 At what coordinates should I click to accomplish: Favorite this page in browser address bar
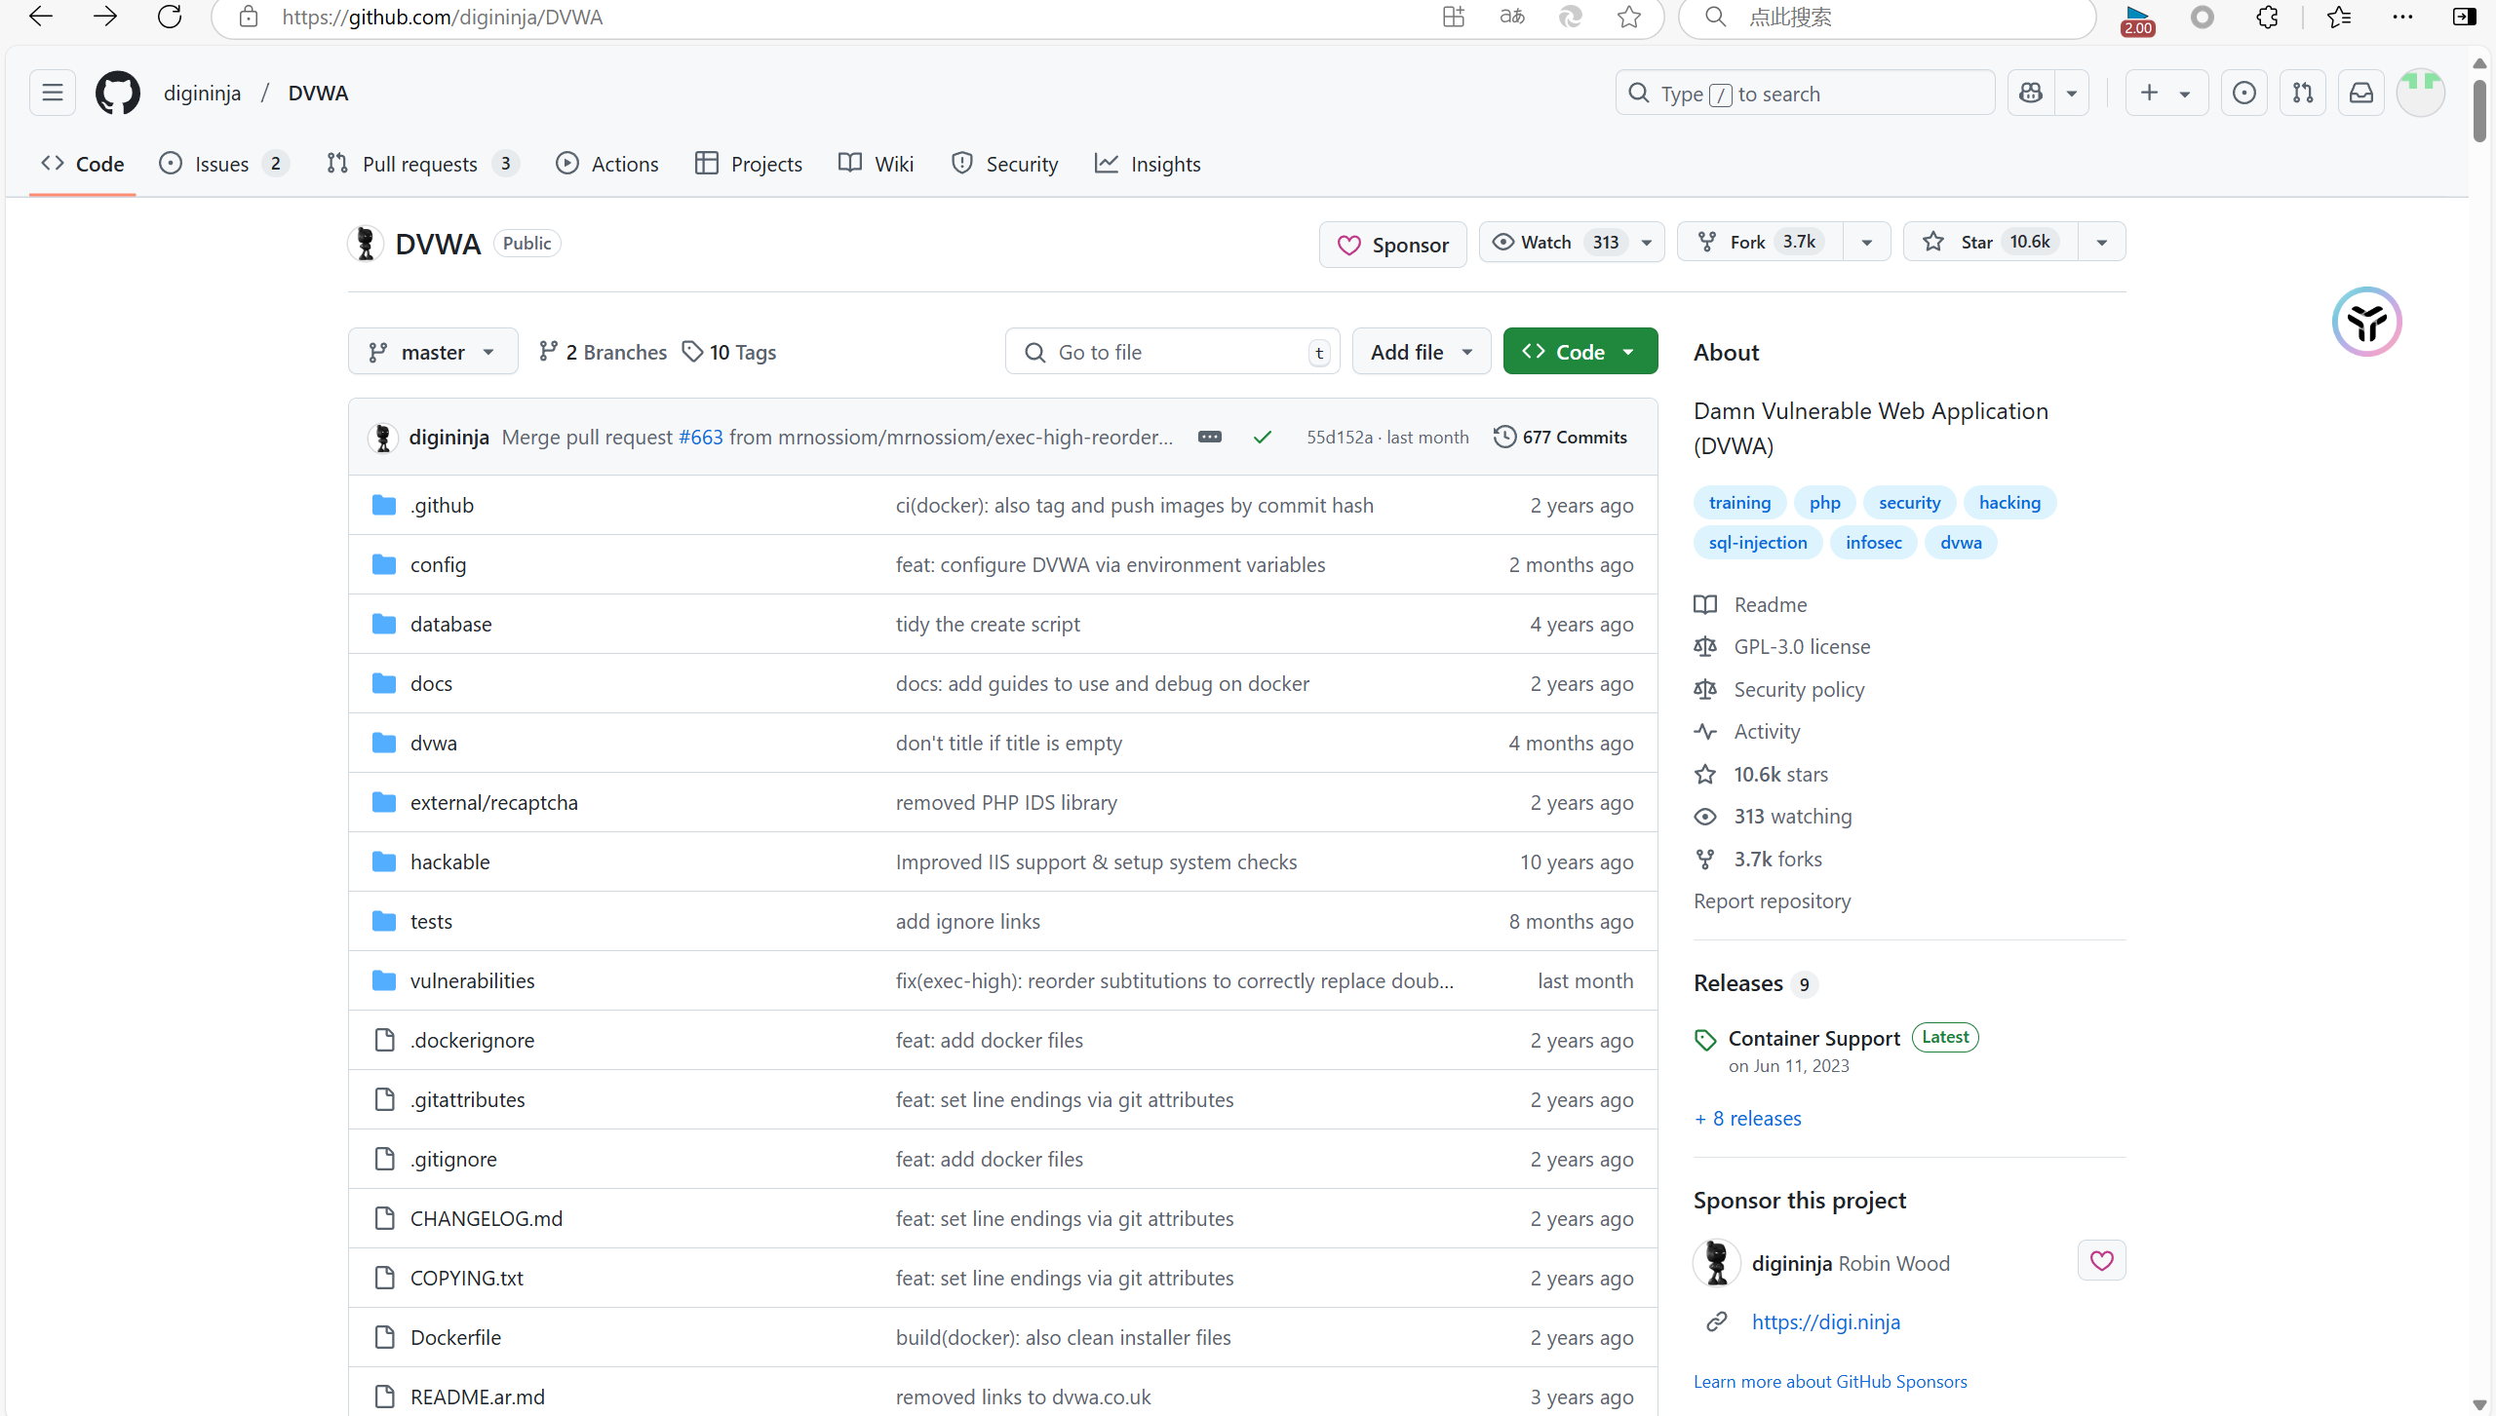1628,17
